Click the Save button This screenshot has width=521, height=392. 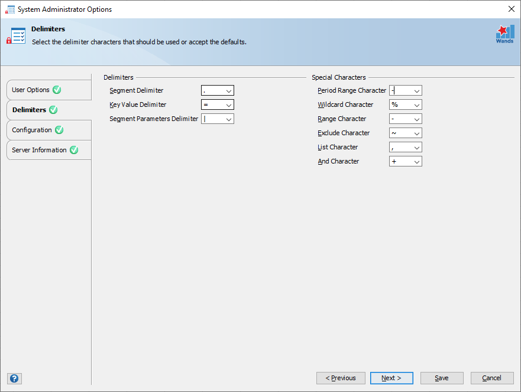(x=442, y=378)
